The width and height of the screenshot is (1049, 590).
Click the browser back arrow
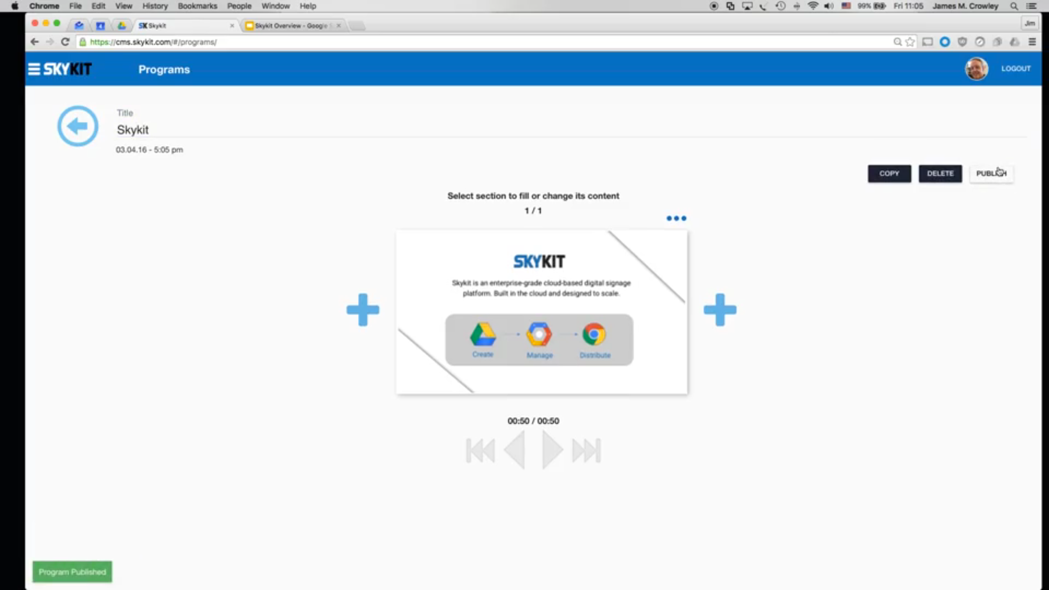[35, 42]
